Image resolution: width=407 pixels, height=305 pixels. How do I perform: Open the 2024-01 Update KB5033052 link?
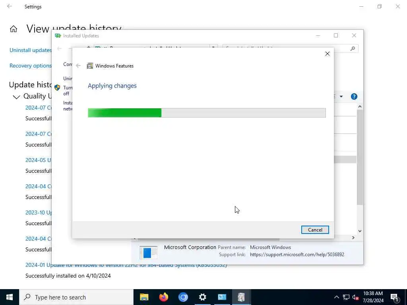pyautogui.click(x=126, y=265)
